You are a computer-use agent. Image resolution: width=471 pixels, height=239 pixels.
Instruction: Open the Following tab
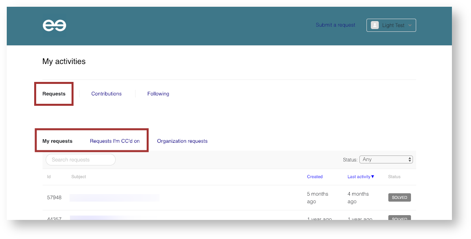point(158,94)
